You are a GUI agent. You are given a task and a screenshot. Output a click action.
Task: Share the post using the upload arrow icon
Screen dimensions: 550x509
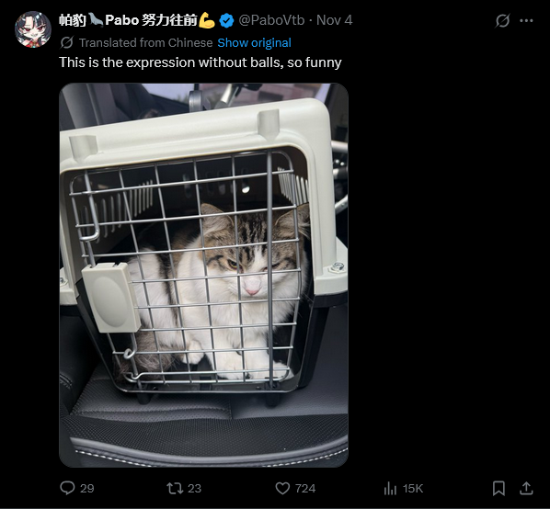(x=526, y=488)
